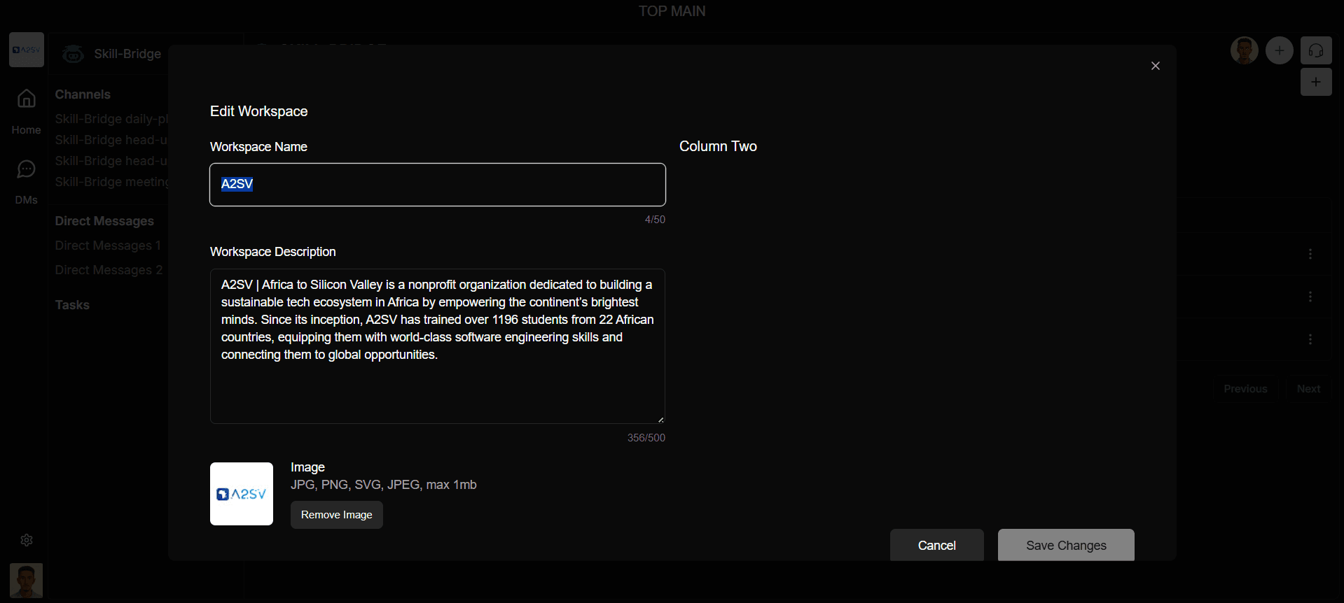Image resolution: width=1344 pixels, height=603 pixels.
Task: Open user avatar at sidebar bottom
Action: (27, 581)
